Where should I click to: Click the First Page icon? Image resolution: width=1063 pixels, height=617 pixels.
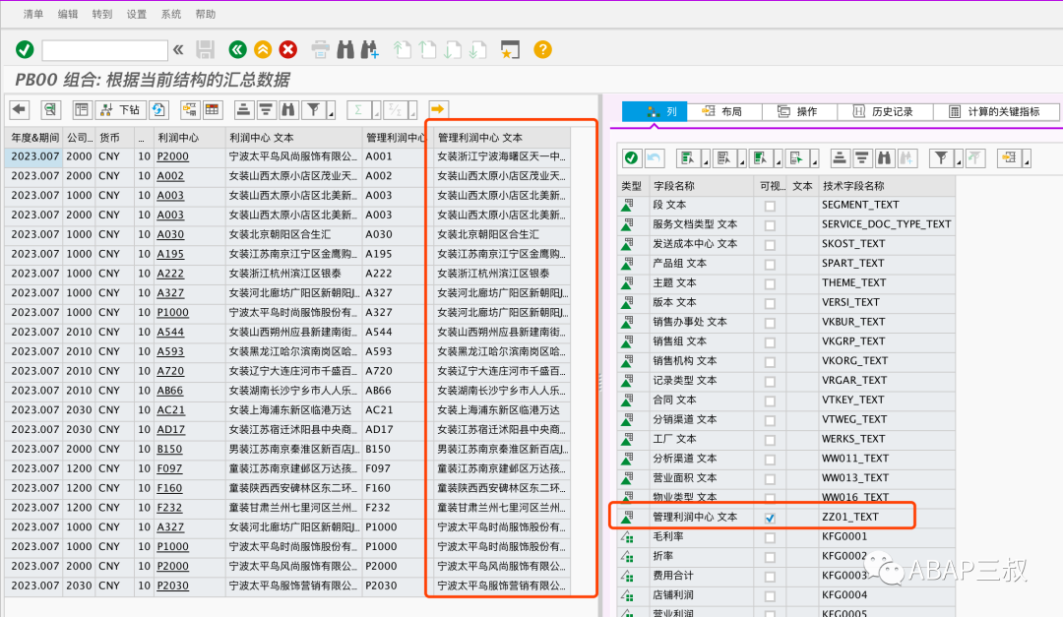402,49
